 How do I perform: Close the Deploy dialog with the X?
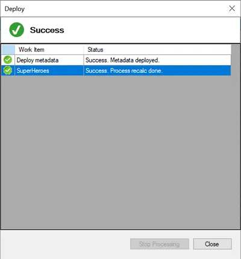point(232,8)
